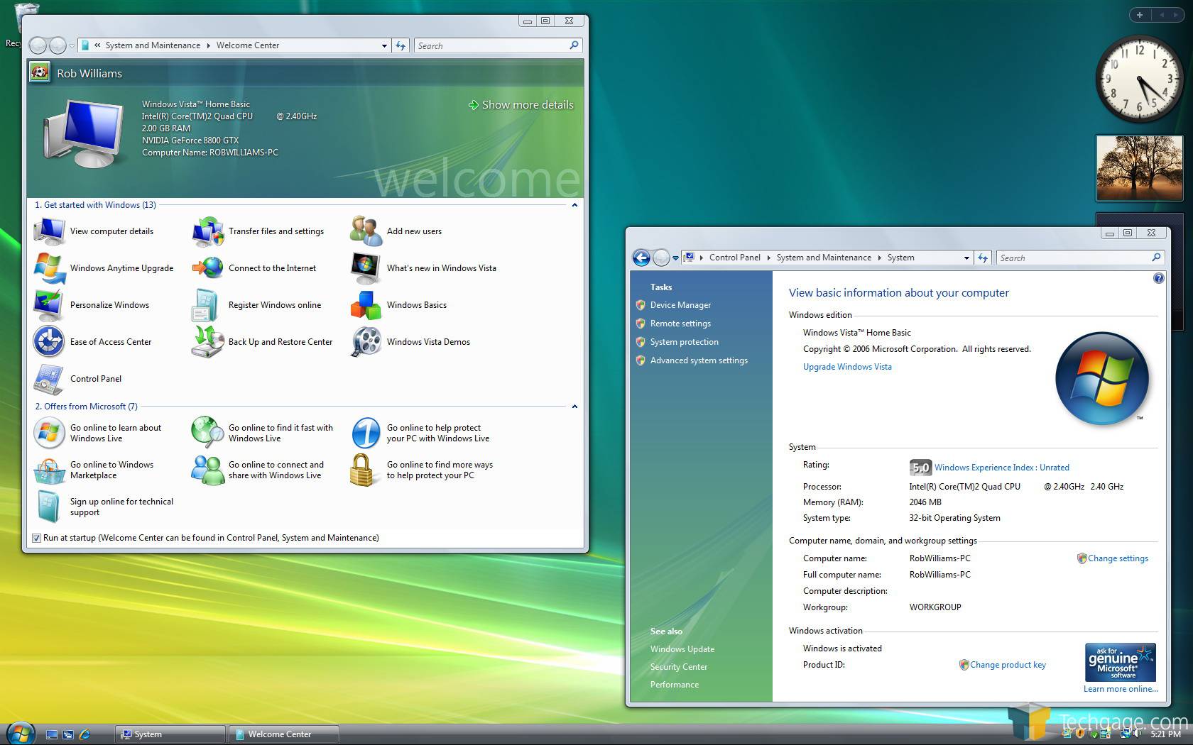Click connect and share with Windows Live icon

coord(208,470)
